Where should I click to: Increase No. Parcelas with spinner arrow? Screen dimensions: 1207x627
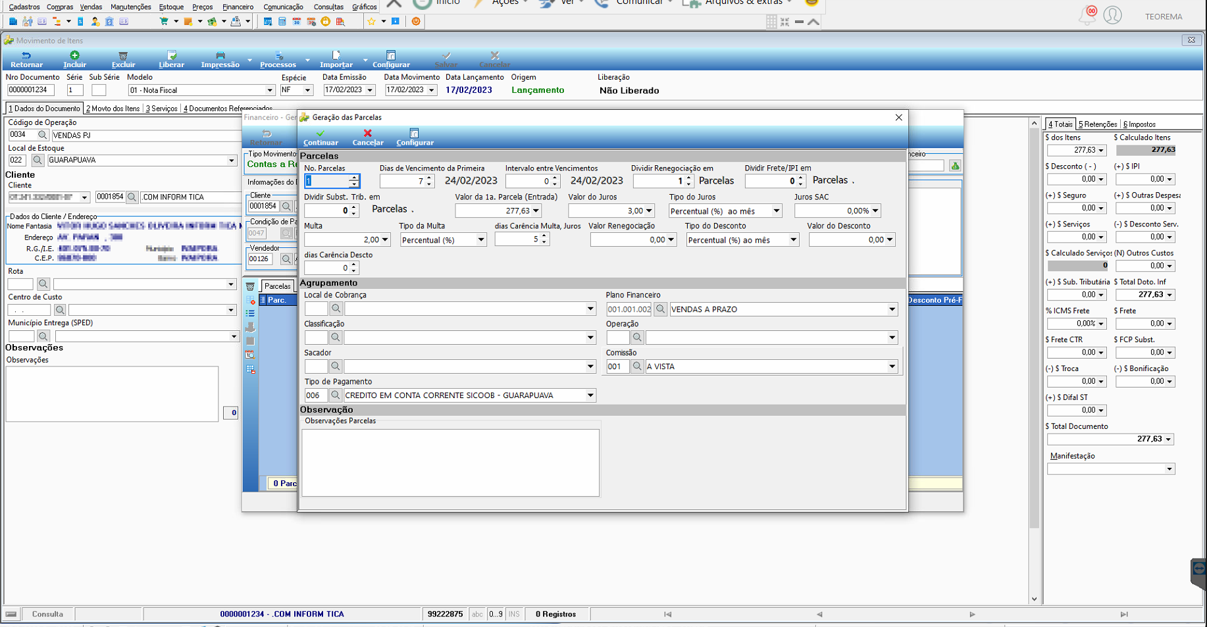click(x=355, y=178)
